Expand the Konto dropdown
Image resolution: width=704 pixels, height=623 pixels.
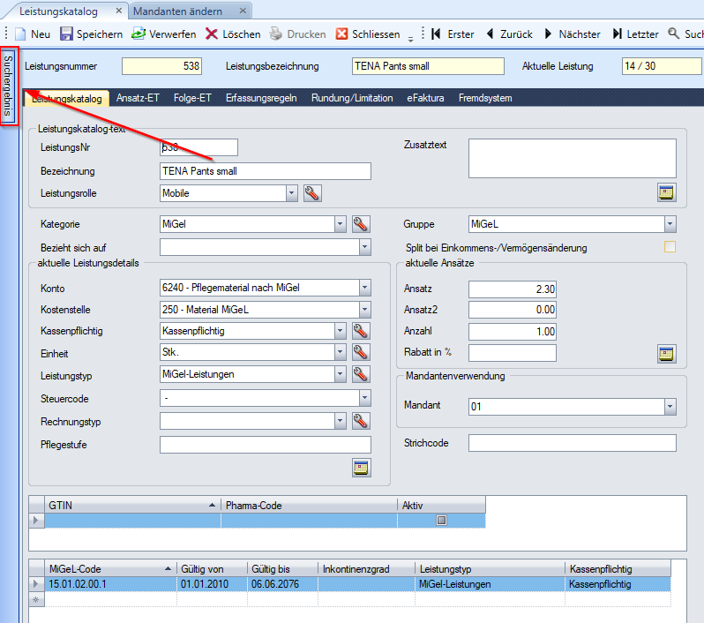pos(365,288)
